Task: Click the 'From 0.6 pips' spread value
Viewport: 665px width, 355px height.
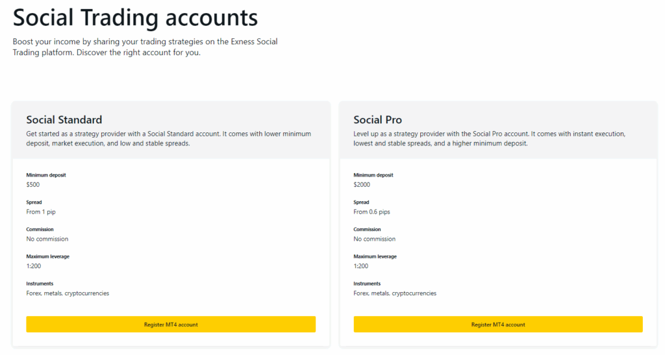Action: tap(372, 212)
